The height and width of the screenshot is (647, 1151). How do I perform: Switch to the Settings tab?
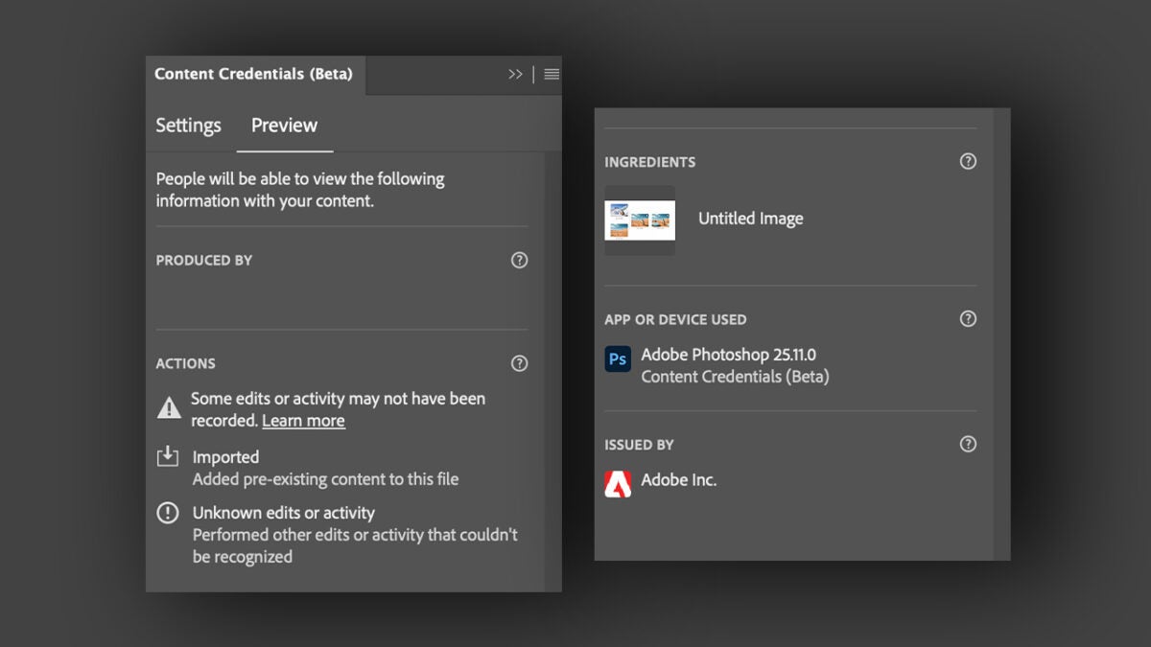[x=188, y=126]
